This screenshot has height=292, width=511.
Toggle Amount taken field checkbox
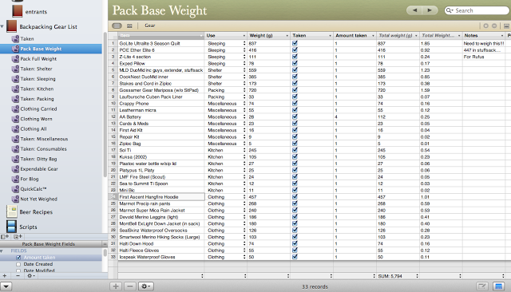click(18, 258)
